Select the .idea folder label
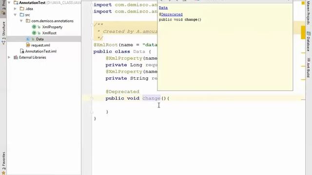Screen dimensions: 312x175 [x=29, y=9]
